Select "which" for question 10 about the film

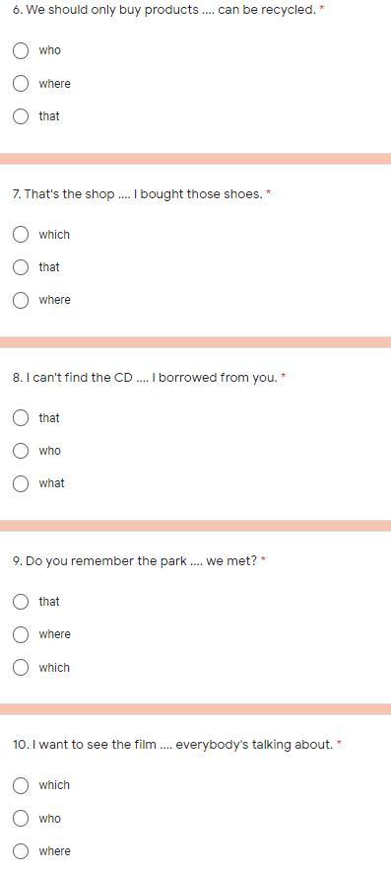point(21,785)
